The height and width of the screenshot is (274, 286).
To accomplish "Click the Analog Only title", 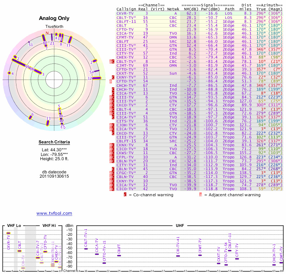I will tap(54, 19).
